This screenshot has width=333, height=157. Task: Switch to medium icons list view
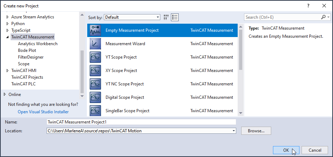tap(175, 17)
